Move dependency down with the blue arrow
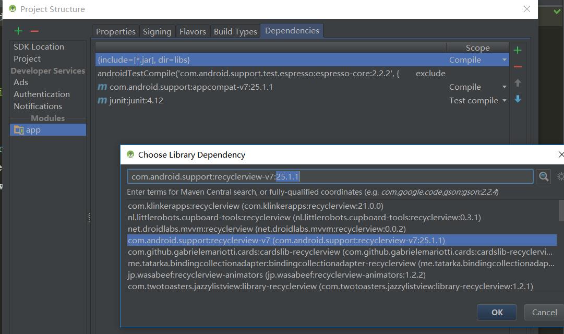This screenshot has height=334, width=564. click(518, 99)
